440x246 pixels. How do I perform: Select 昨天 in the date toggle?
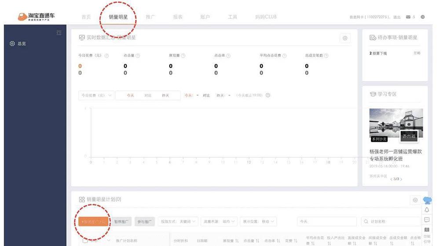(165, 95)
